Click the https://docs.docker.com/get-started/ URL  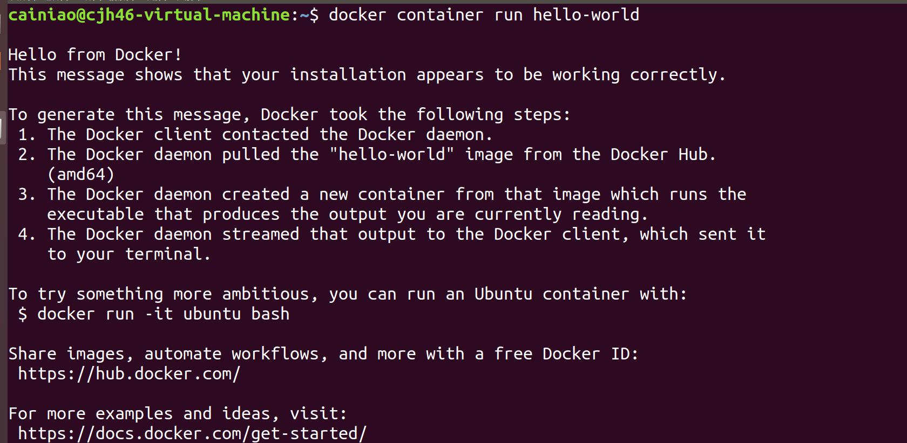pyautogui.click(x=192, y=434)
